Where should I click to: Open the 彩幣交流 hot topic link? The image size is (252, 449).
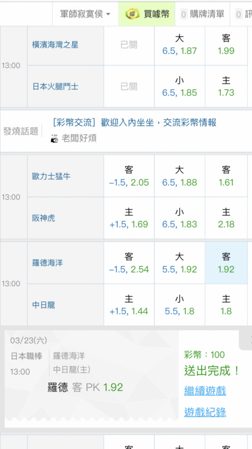[135, 123]
